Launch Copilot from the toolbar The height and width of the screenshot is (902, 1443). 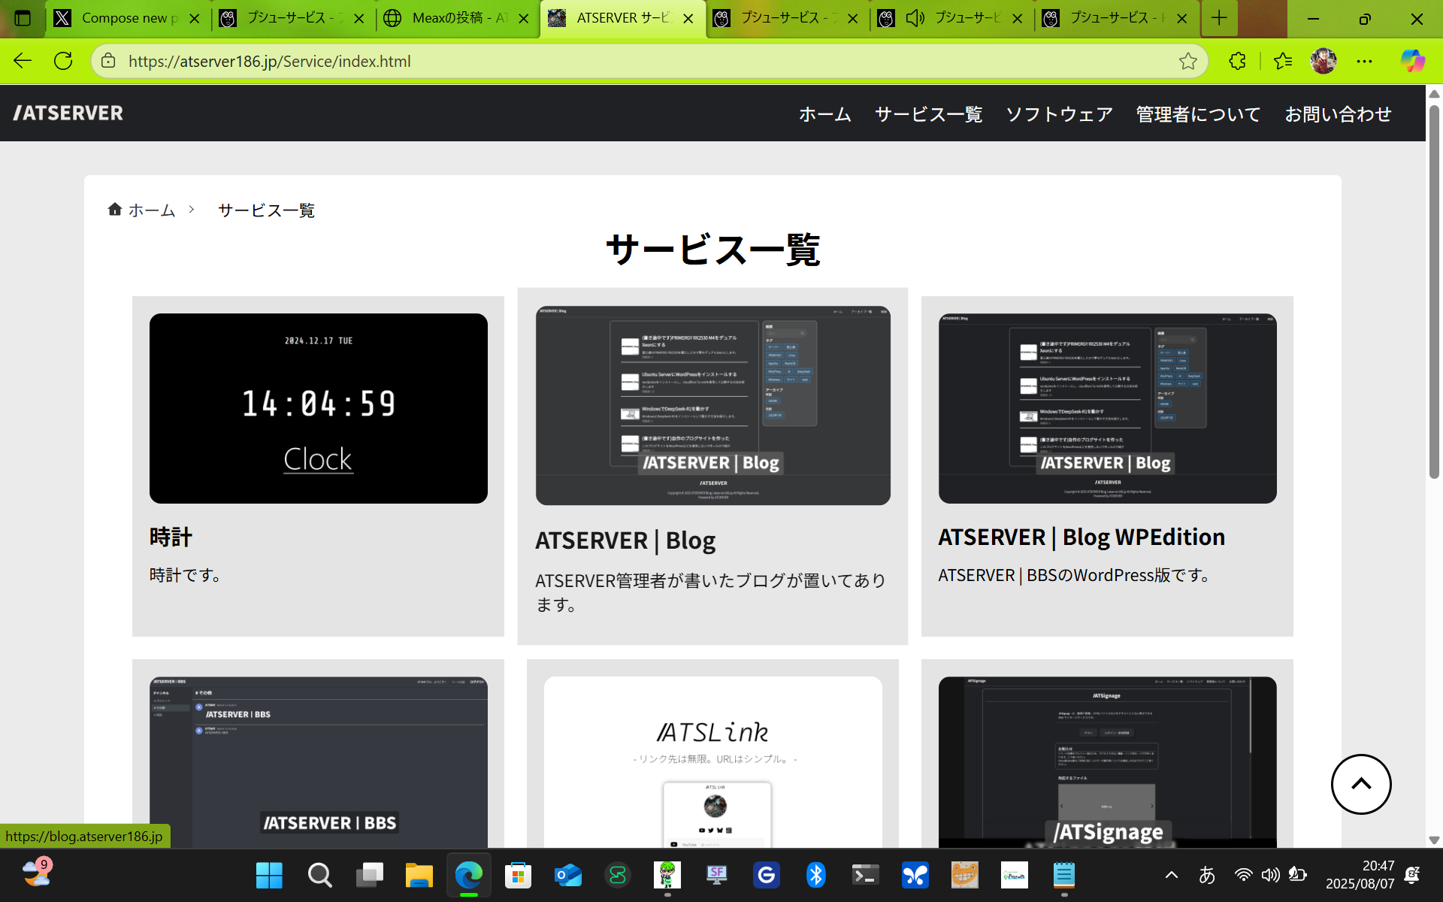1412,61
